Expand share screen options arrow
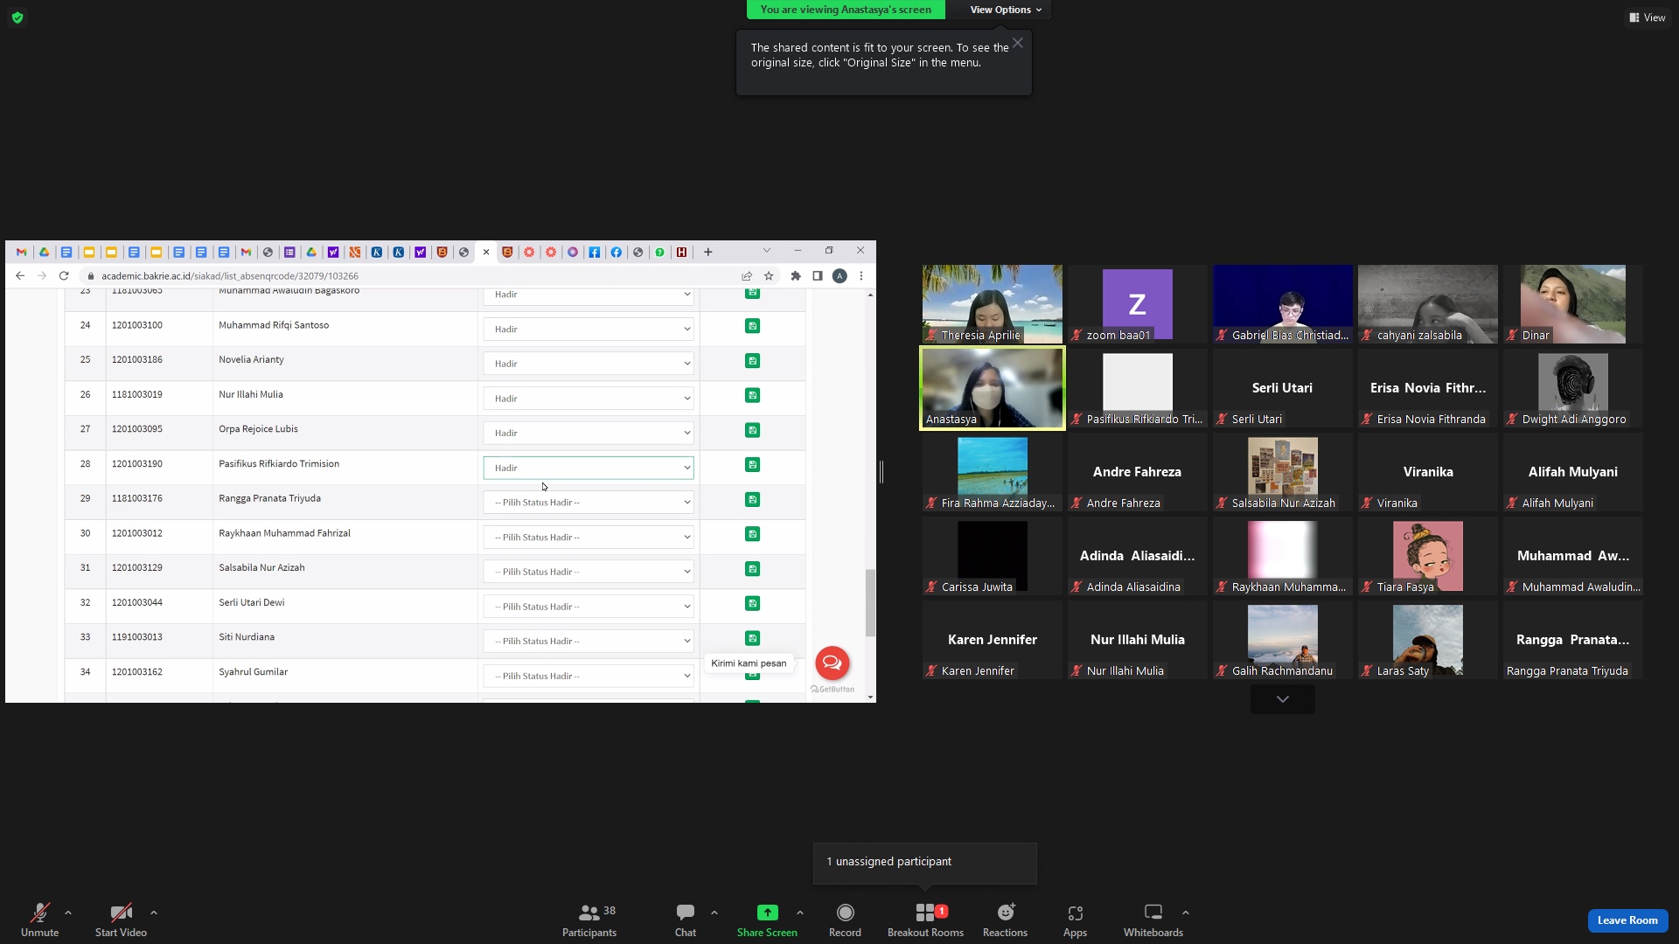Screen dimensions: 1679x944 click(x=800, y=913)
